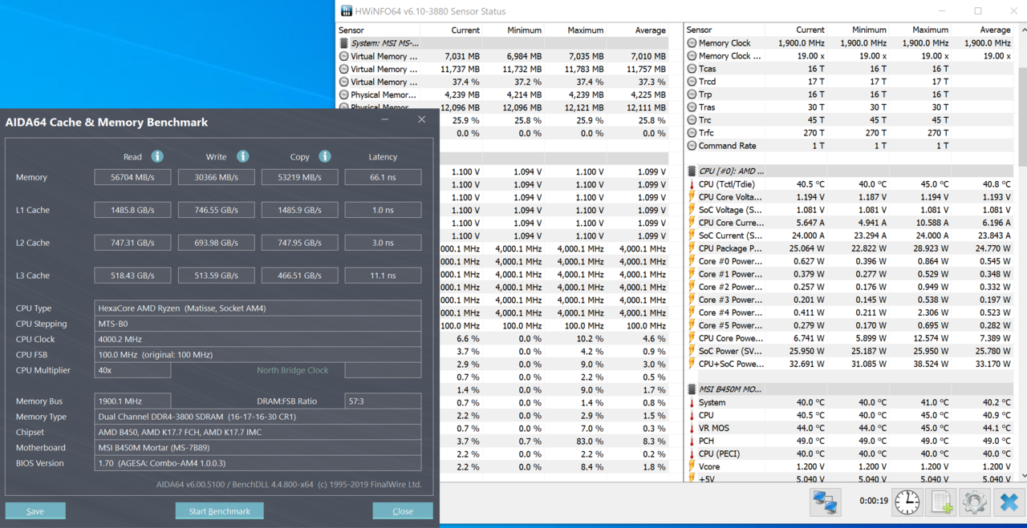Click the info icon beside the Read column

[x=157, y=156]
